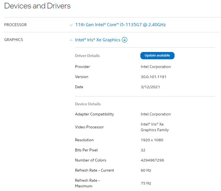Click the Update available button
Screen dimensions: 221x191
coord(157,55)
